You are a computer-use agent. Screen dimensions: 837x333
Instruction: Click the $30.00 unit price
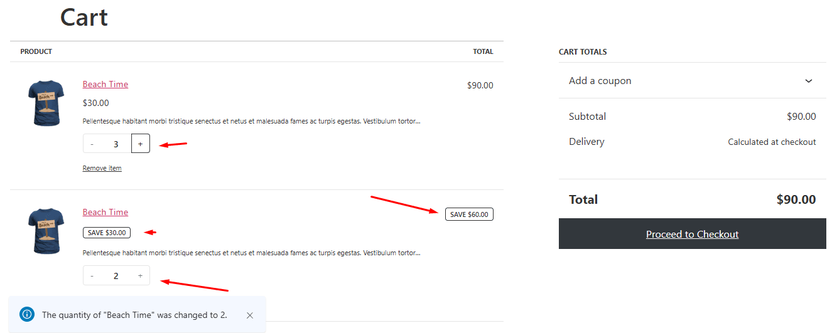point(95,103)
